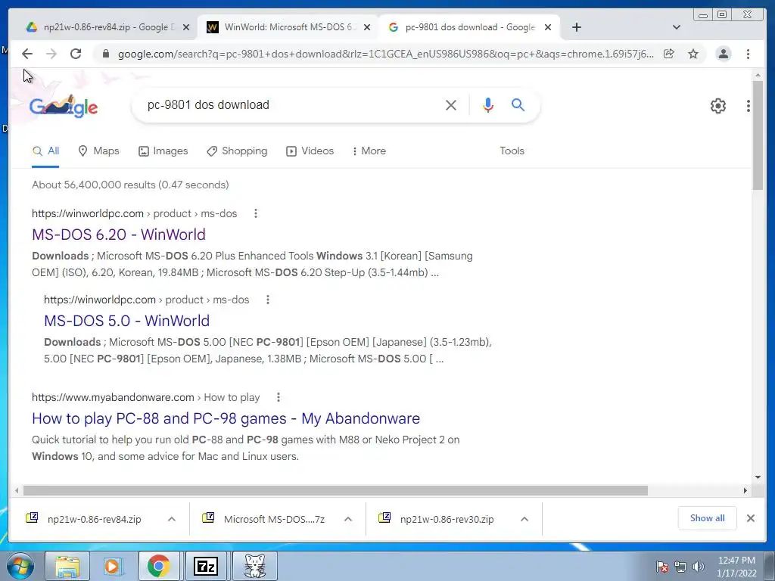Screen dimensions: 775x581
Task: Open the Chrome three-dot menu
Action: point(748,54)
